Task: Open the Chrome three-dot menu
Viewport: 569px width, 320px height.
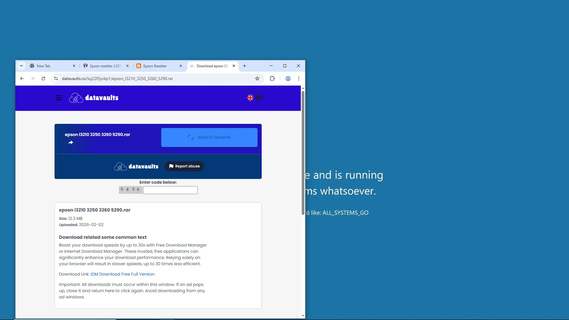Action: (299, 79)
